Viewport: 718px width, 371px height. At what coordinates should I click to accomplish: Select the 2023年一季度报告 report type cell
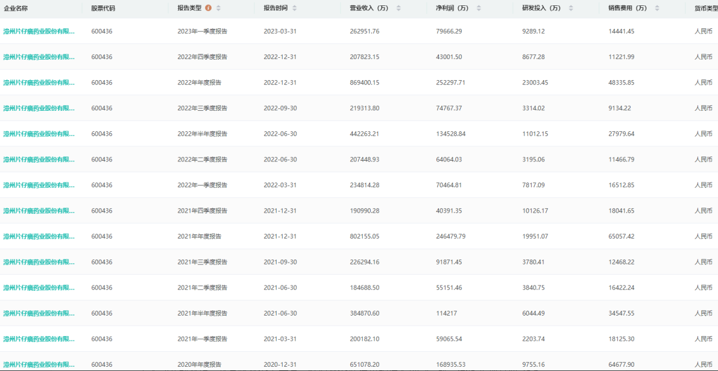[203, 31]
